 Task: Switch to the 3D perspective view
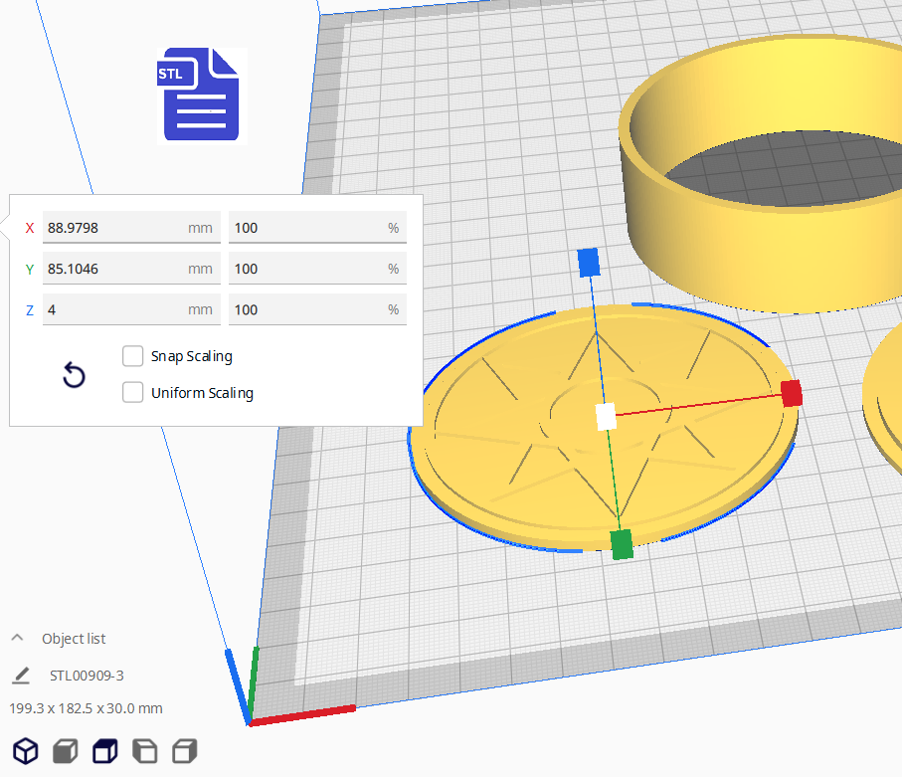(x=25, y=750)
